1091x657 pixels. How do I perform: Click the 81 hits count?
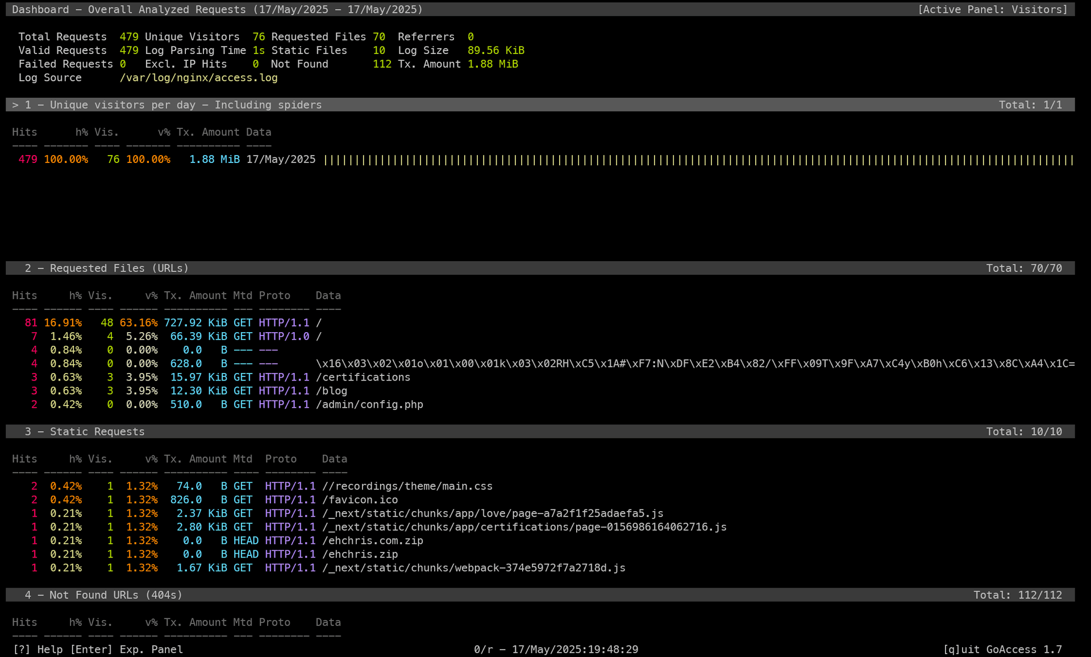click(x=31, y=323)
